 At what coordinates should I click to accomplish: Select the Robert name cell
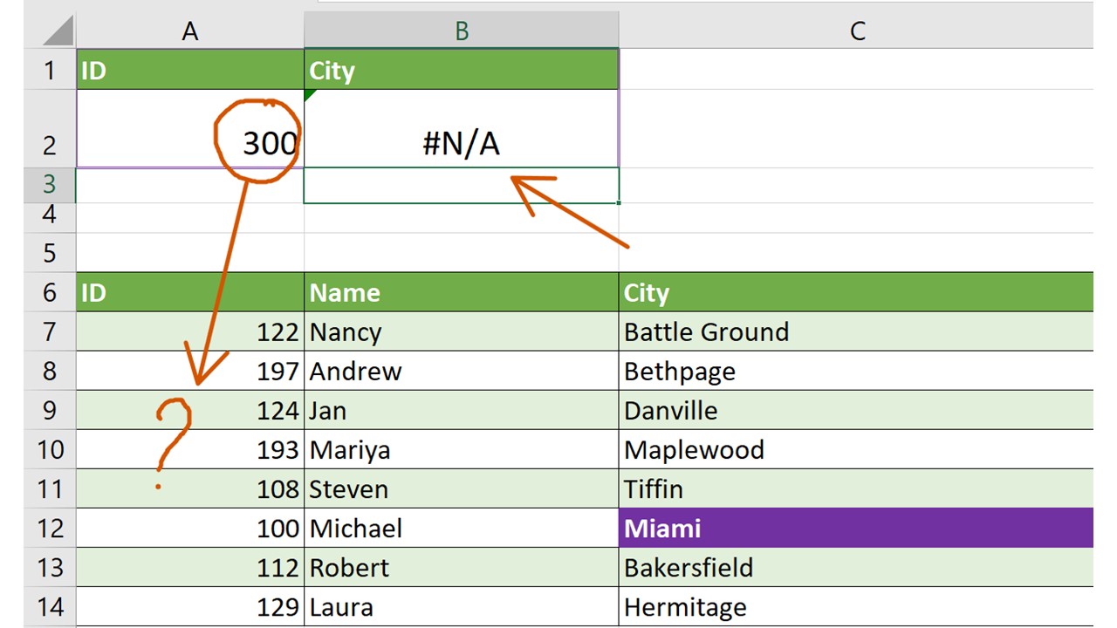462,567
